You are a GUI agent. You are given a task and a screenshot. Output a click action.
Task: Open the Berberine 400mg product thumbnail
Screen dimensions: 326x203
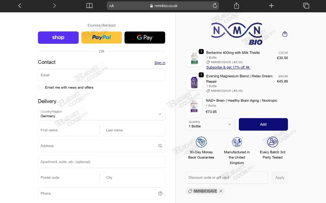point(194,58)
